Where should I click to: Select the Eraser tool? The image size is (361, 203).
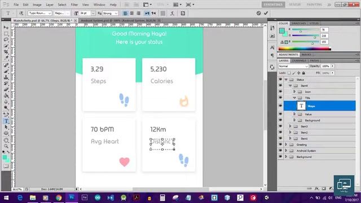click(x=6, y=90)
